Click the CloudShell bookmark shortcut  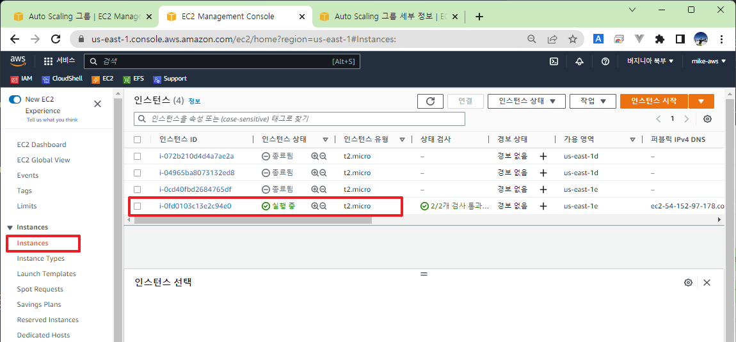(x=62, y=79)
